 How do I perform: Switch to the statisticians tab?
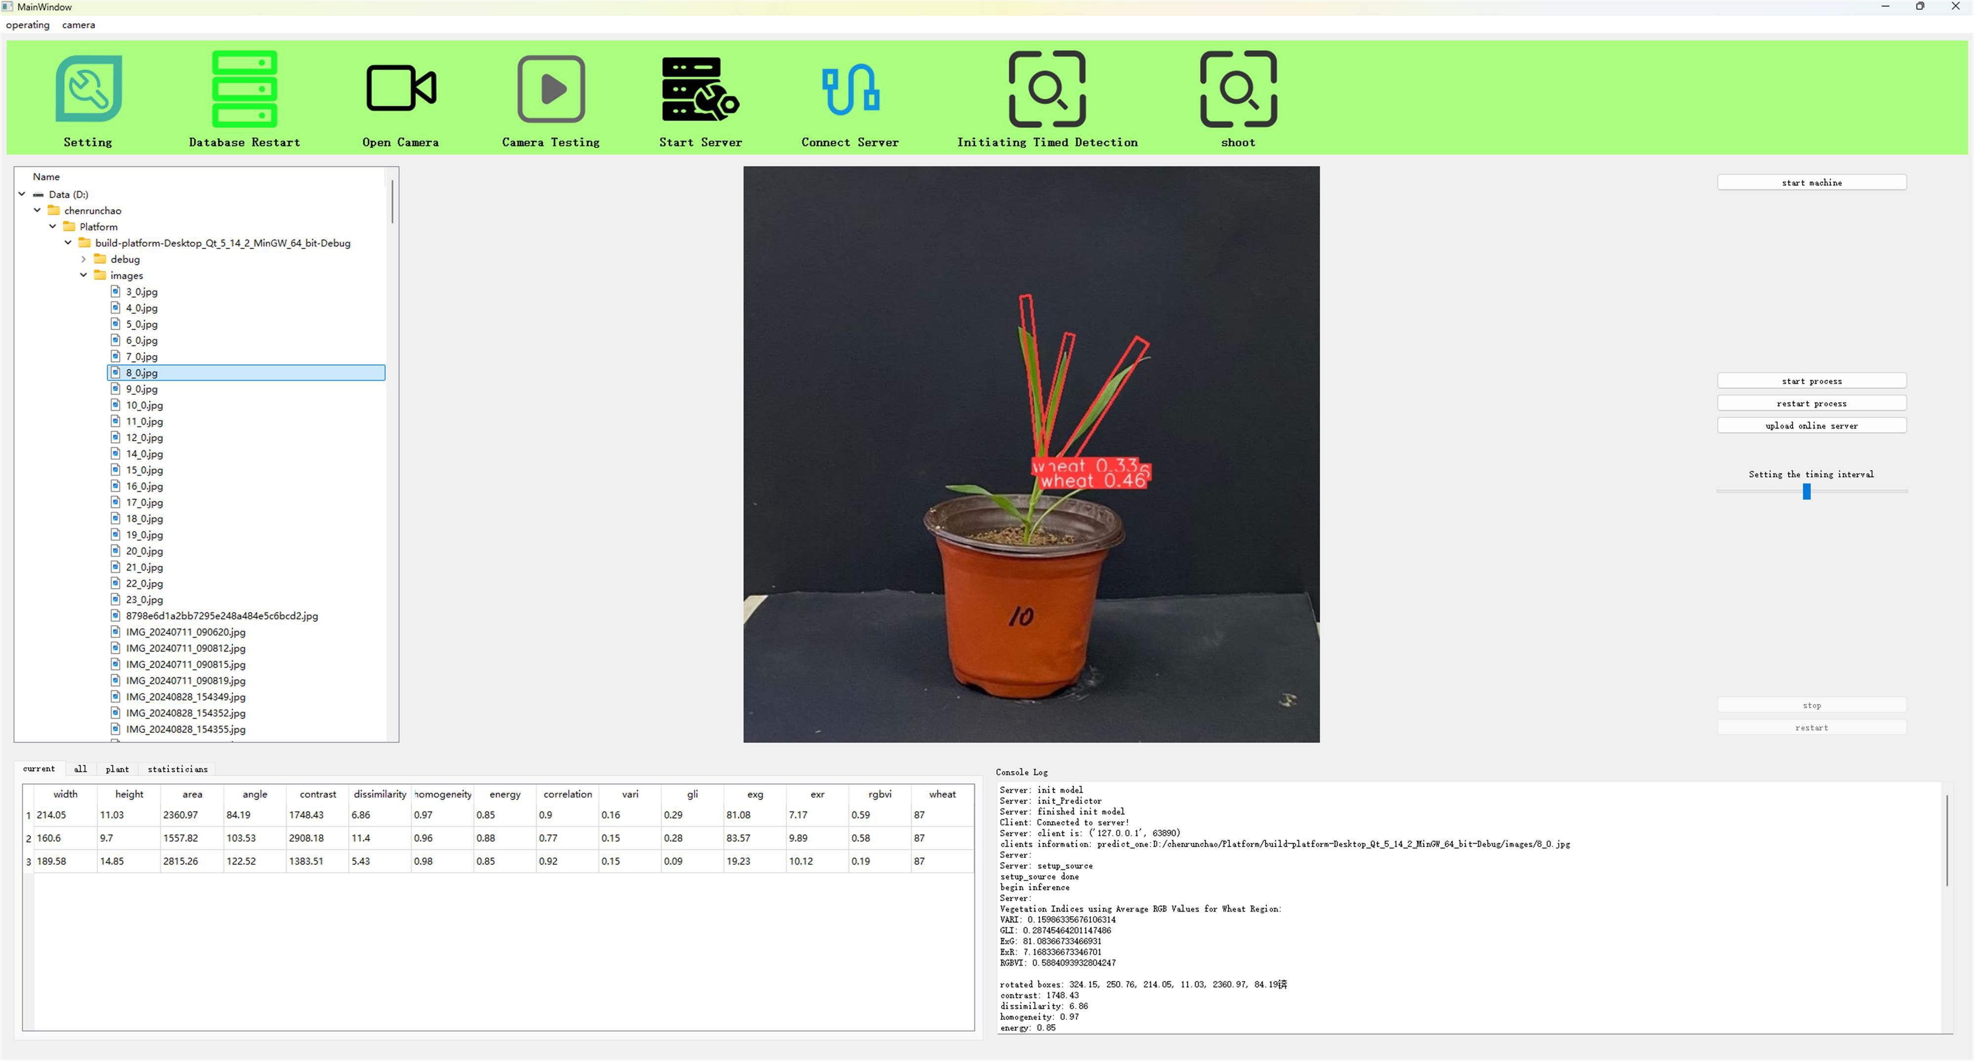click(178, 769)
